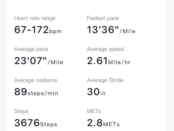Click the Average speed label
Screen dimensions: 174x131
coord(105,49)
